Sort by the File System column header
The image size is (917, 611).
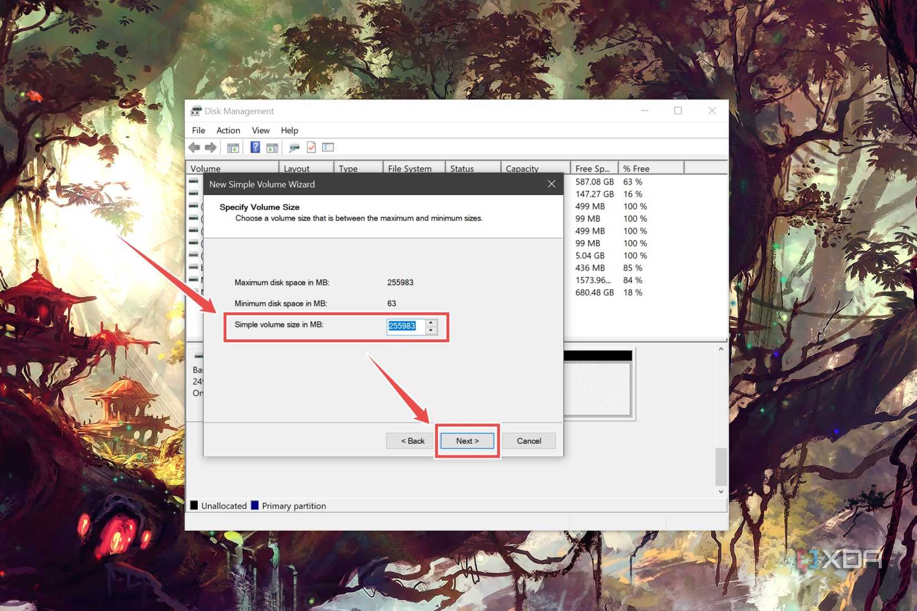click(414, 168)
